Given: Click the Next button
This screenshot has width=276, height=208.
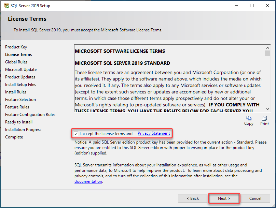Looking at the screenshot, I should click(x=224, y=198).
